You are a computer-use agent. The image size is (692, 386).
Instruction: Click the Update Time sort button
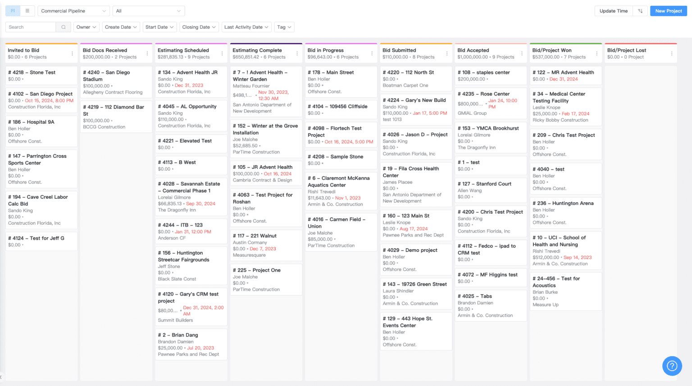613,11
